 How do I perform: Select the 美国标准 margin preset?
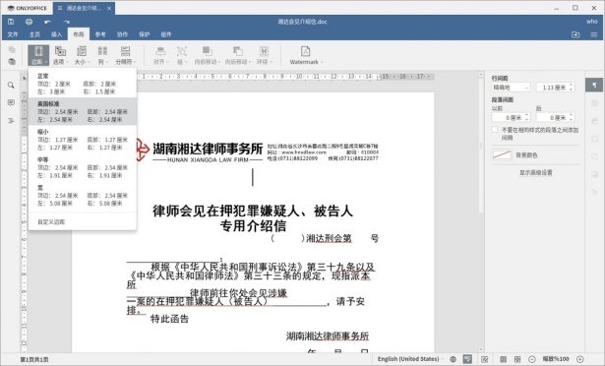tap(83, 111)
